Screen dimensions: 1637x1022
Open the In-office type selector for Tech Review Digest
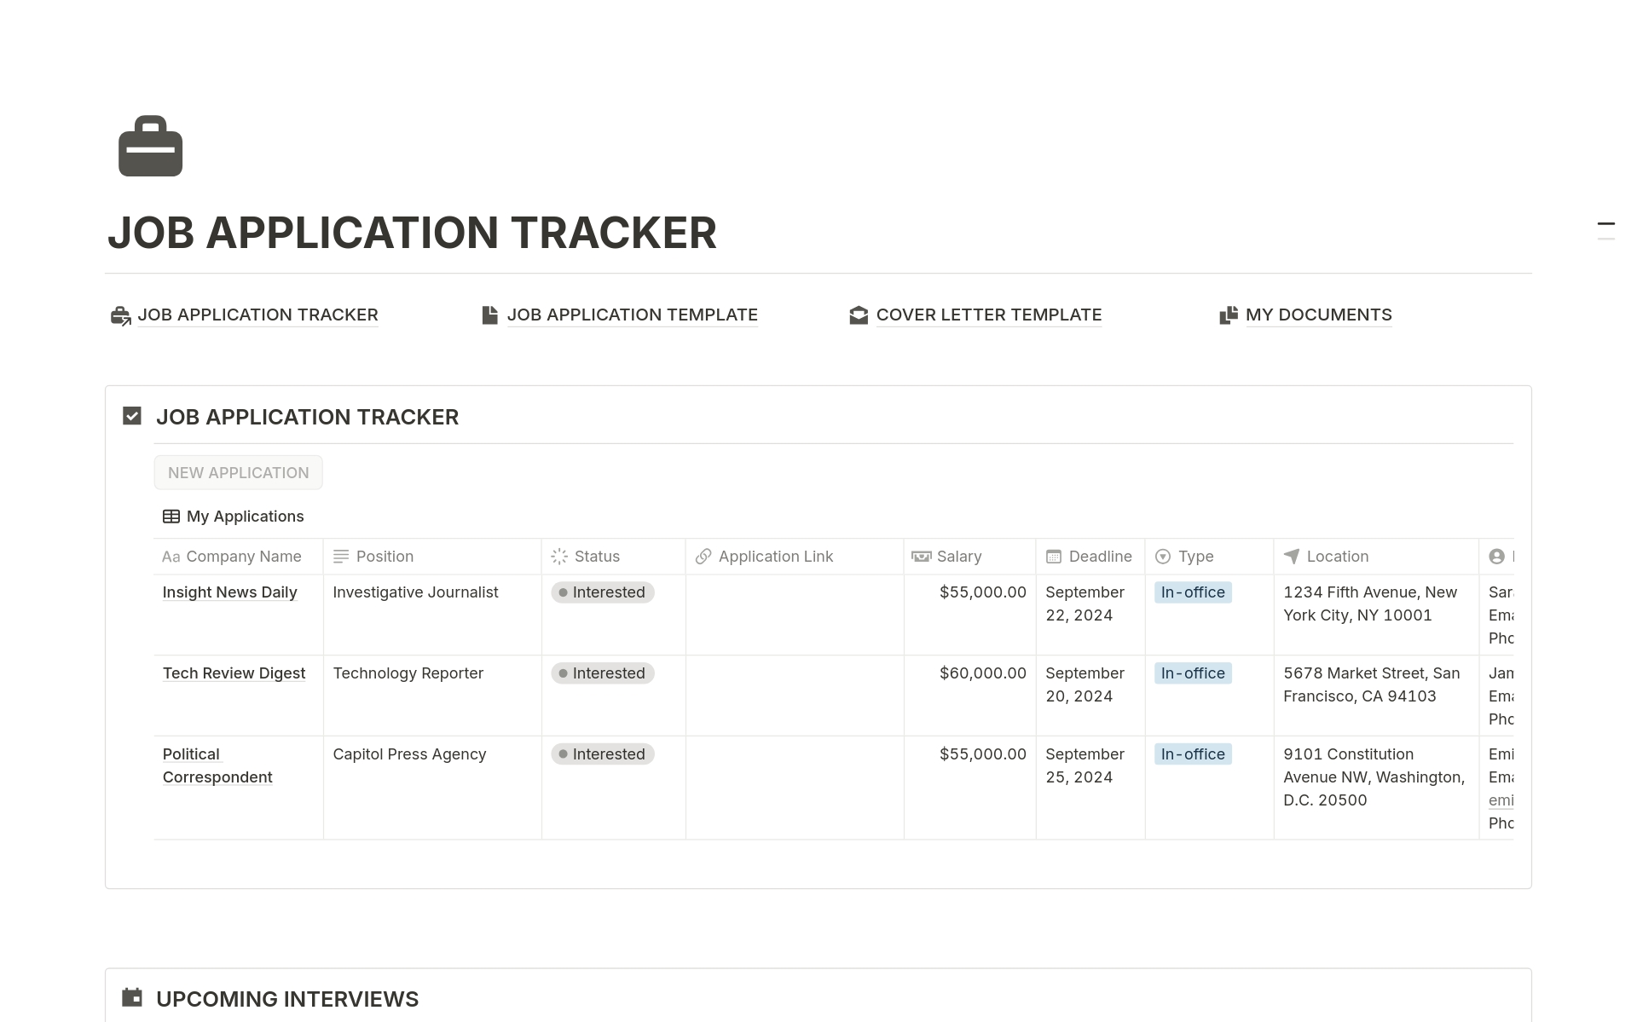1192,673
